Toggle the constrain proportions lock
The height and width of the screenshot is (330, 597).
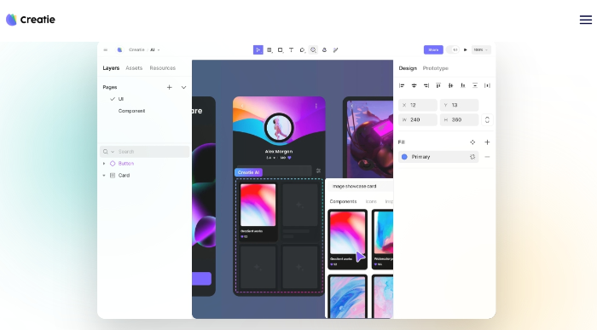click(x=487, y=119)
